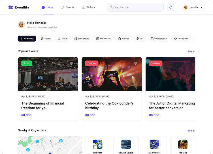
Task: Click the map pin near Grandview Ave
Action: tap(61, 141)
